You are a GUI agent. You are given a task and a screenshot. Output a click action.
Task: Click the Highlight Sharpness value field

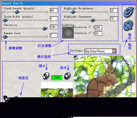coord(114,19)
